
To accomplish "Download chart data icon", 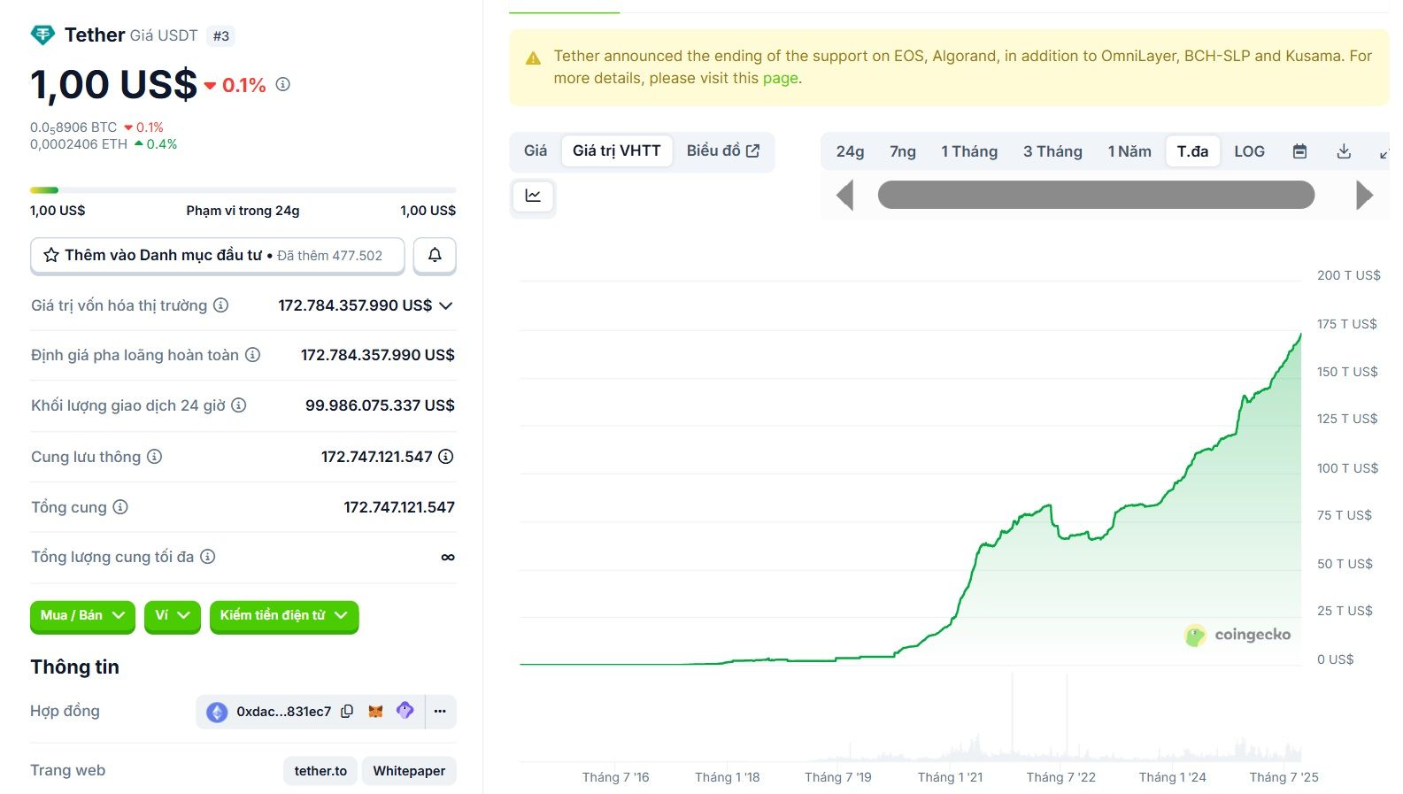I will coord(1344,151).
